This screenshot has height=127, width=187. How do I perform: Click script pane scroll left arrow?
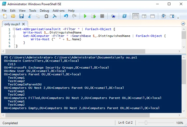pyautogui.click(x=3, y=51)
